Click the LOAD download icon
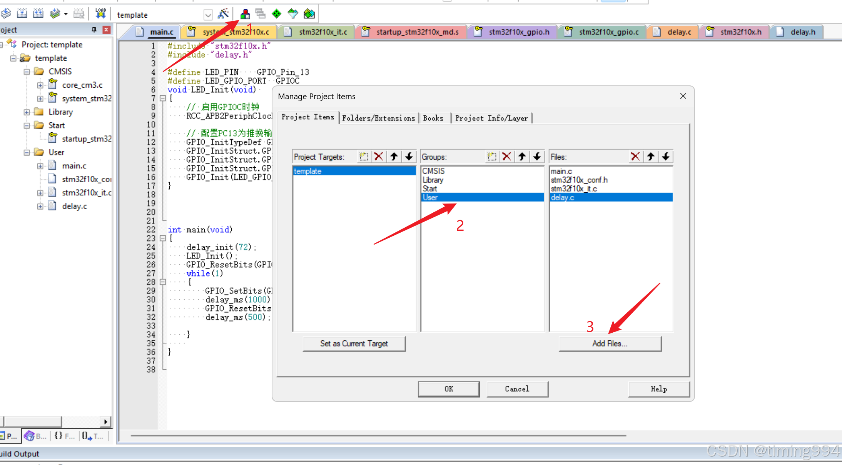 100,14
